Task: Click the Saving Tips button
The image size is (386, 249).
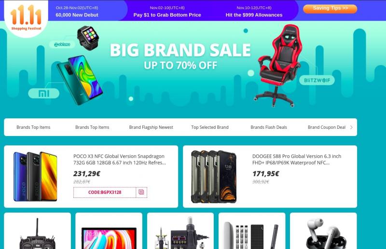Action: pyautogui.click(x=330, y=9)
